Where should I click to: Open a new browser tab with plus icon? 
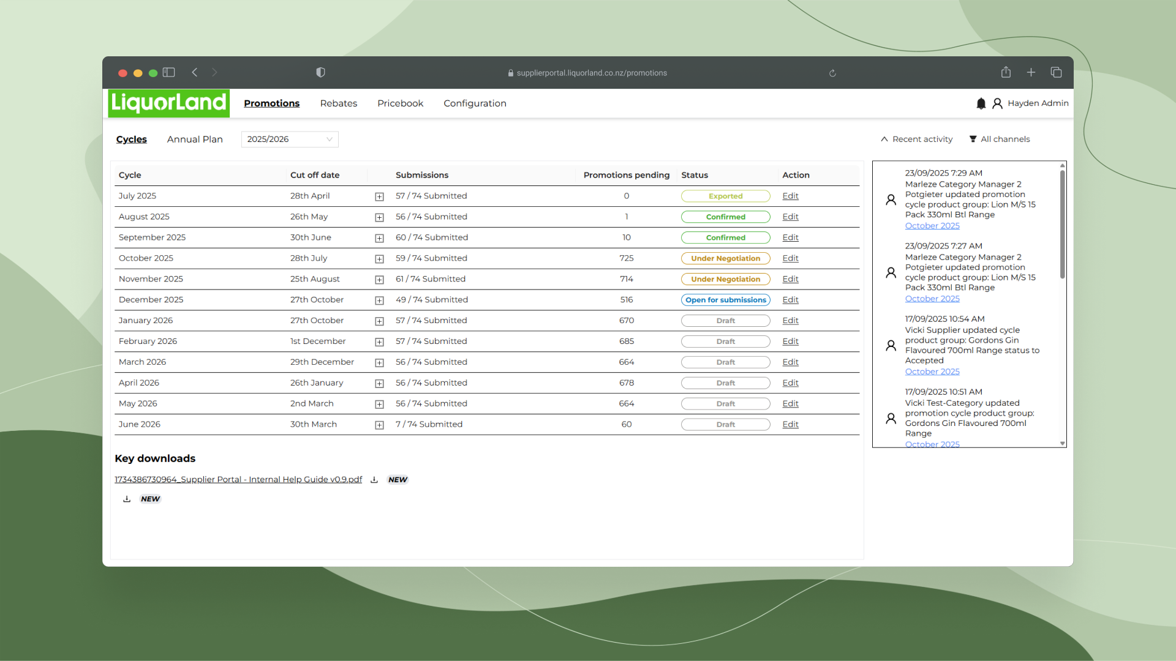(1031, 72)
